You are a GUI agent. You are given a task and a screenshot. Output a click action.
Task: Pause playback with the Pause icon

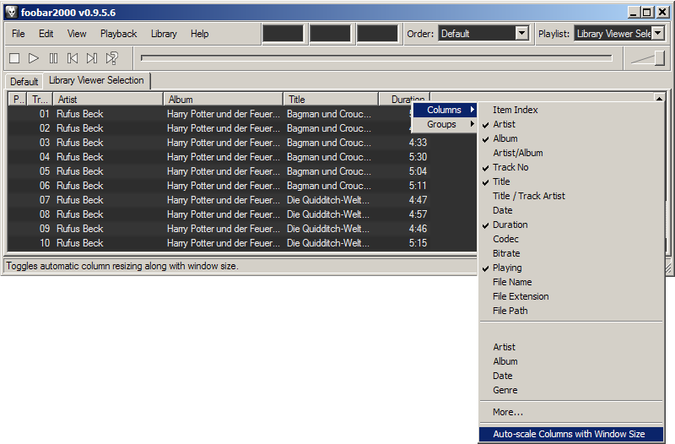coord(53,58)
